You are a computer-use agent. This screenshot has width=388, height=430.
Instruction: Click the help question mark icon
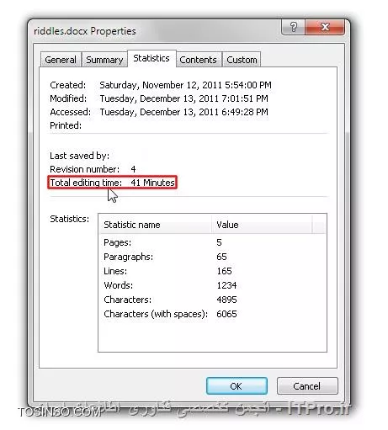point(293,27)
